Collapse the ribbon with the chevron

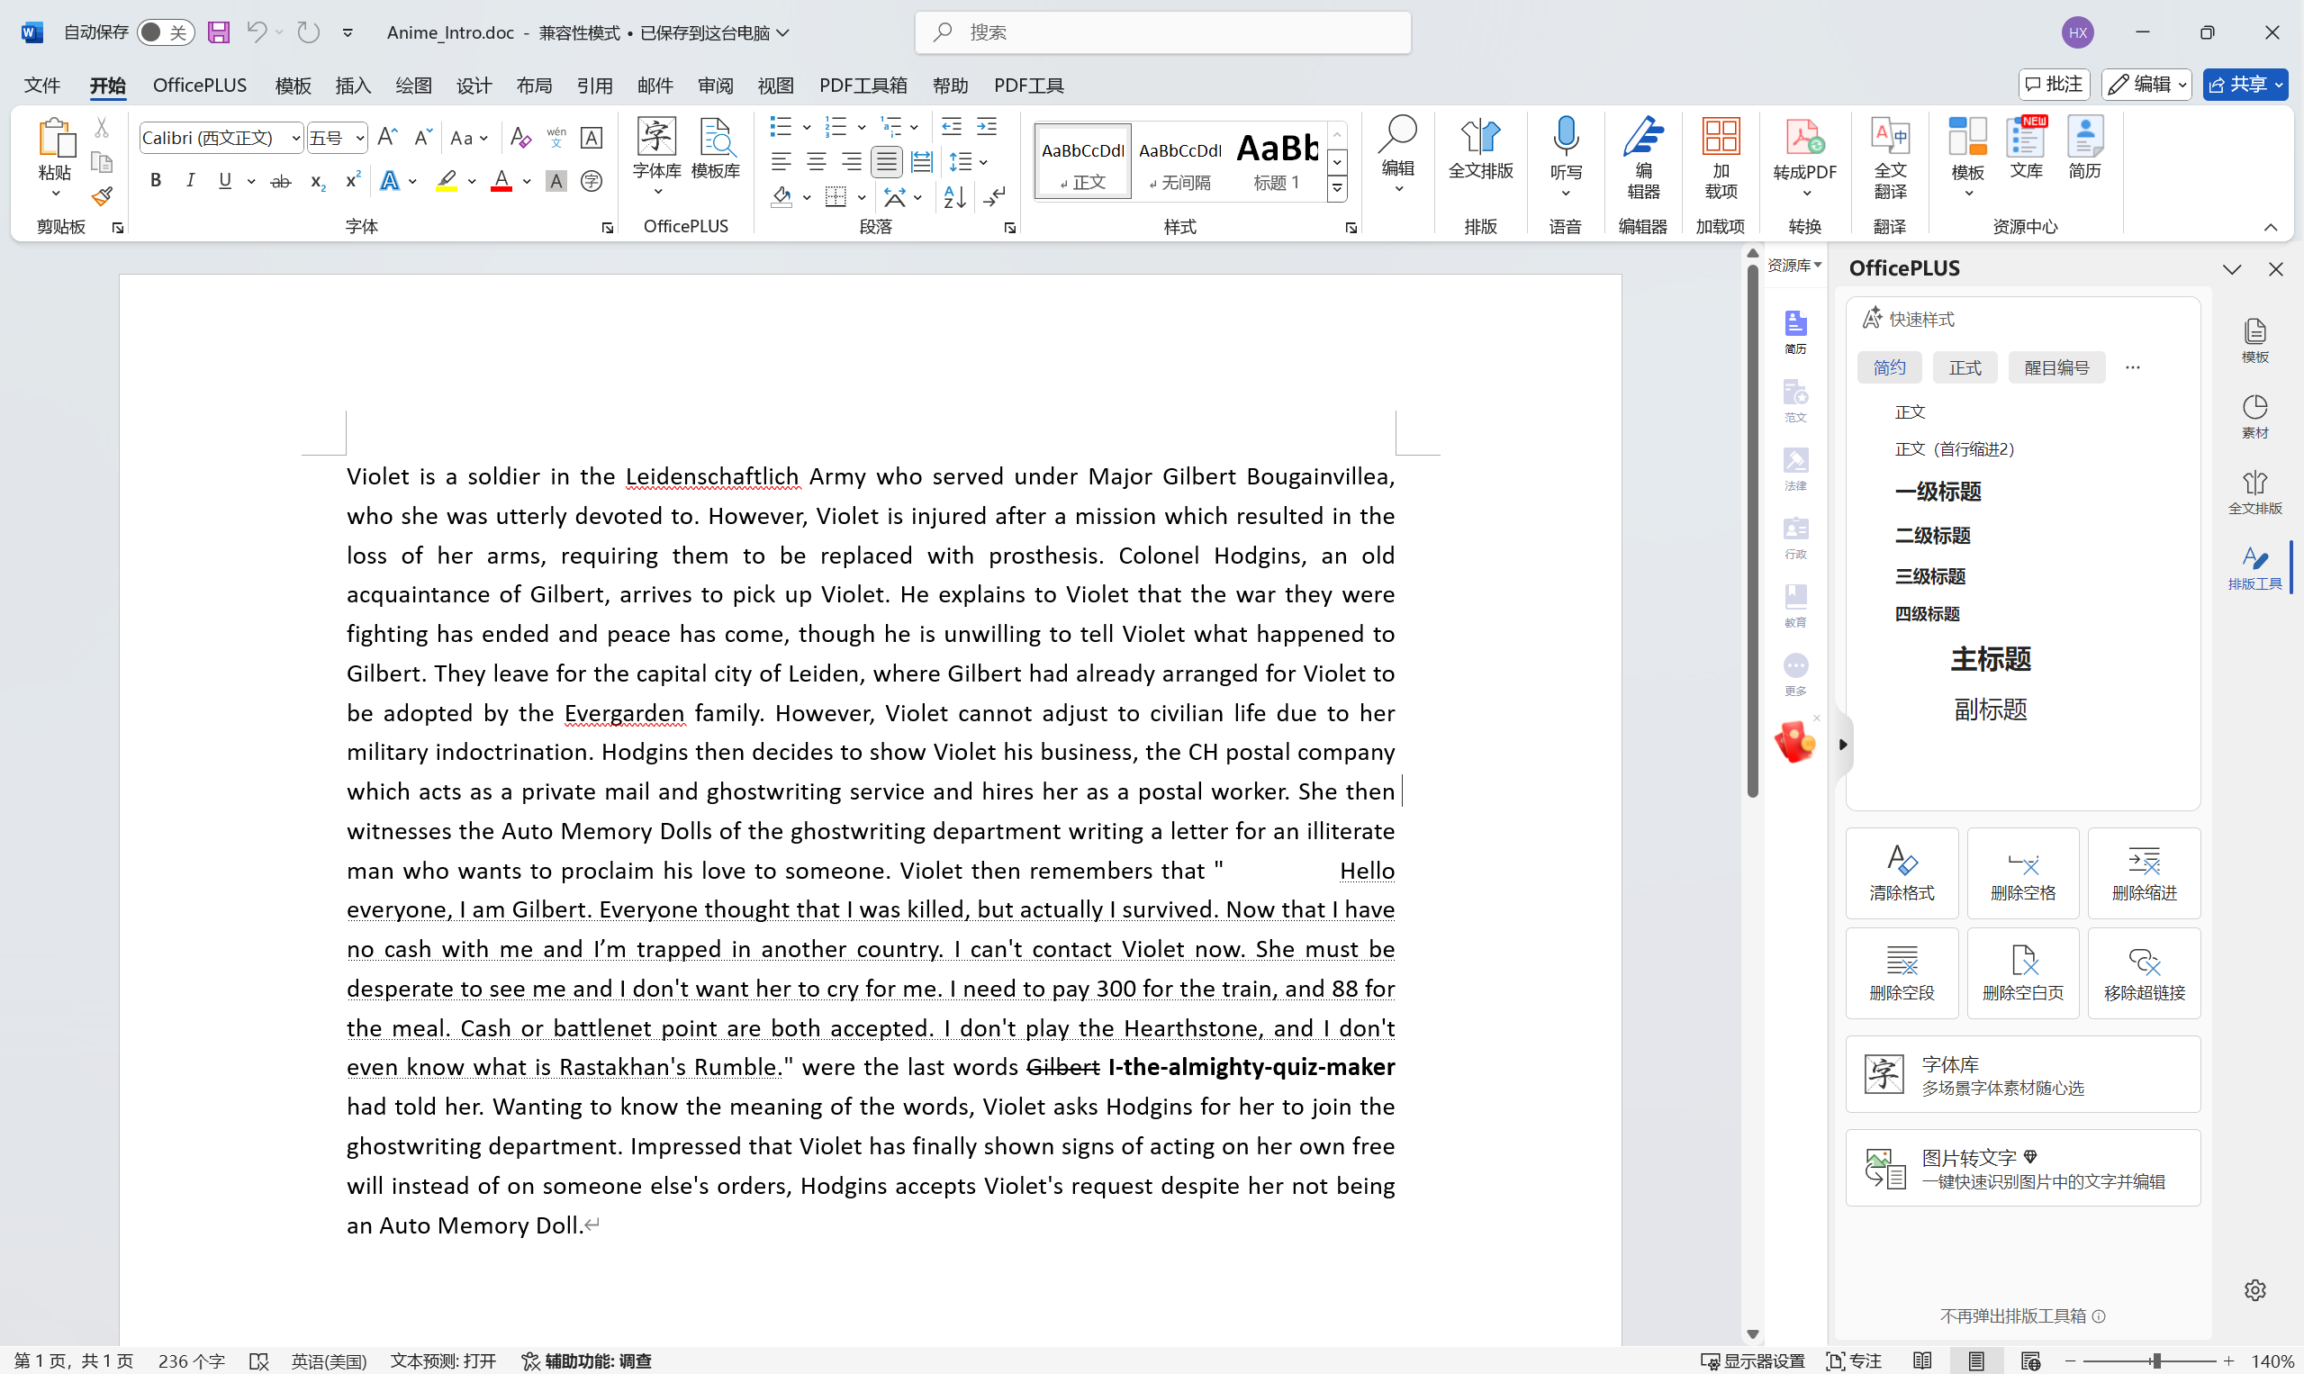[2270, 228]
